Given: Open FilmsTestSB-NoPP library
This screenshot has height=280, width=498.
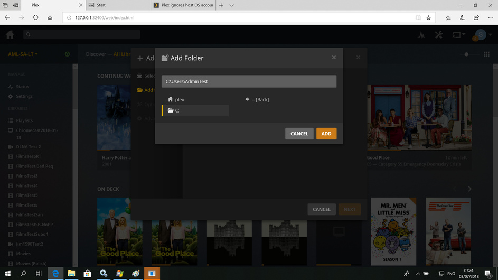Looking at the screenshot, I should [34, 225].
